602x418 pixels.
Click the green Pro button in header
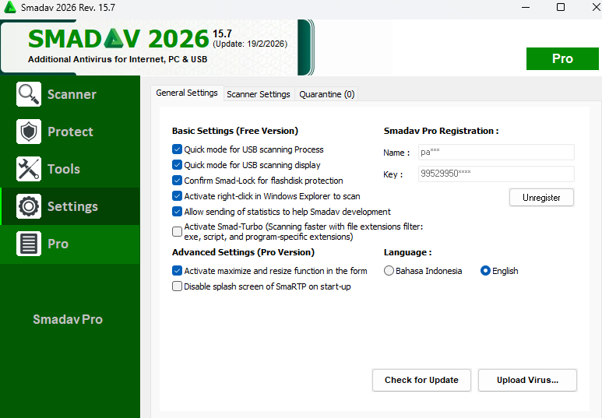pyautogui.click(x=562, y=59)
